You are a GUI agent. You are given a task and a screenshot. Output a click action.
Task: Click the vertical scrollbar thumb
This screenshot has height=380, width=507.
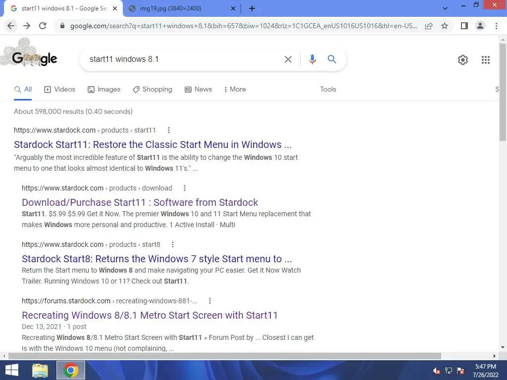503,92
